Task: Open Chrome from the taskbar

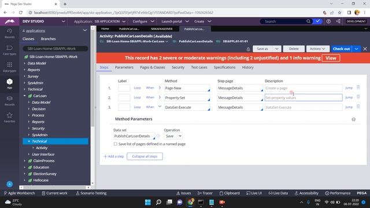Action: pyautogui.click(x=190, y=202)
